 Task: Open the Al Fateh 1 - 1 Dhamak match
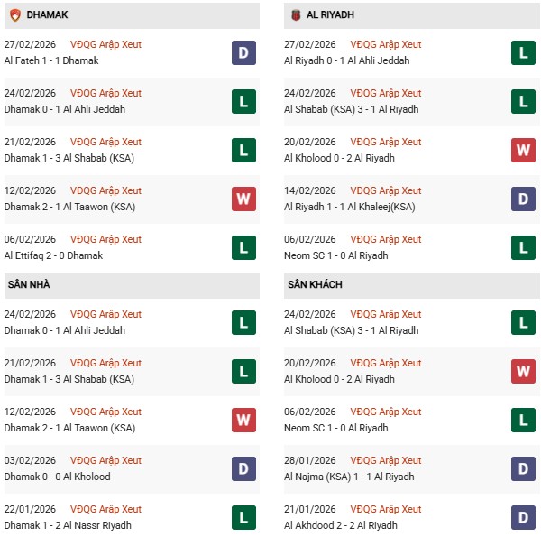click(51, 60)
